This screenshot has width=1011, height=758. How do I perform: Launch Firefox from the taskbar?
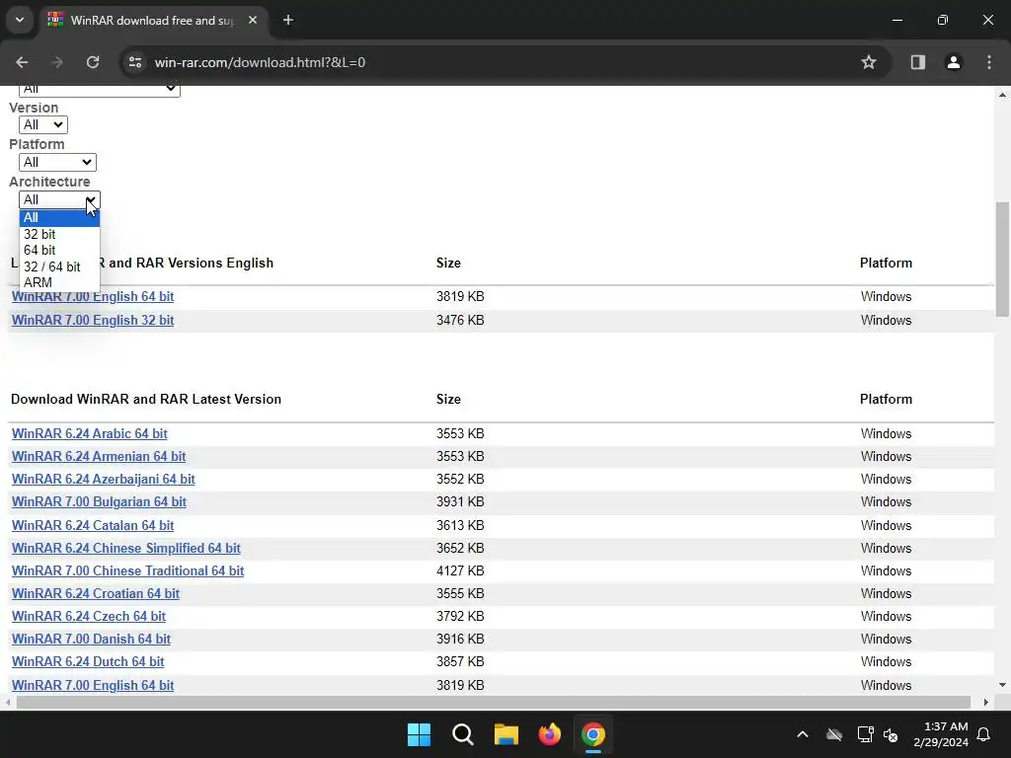tap(549, 734)
